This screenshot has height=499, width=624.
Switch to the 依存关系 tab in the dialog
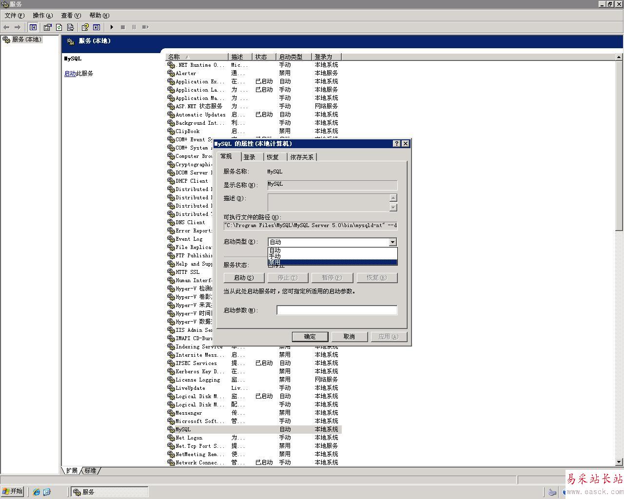point(302,157)
